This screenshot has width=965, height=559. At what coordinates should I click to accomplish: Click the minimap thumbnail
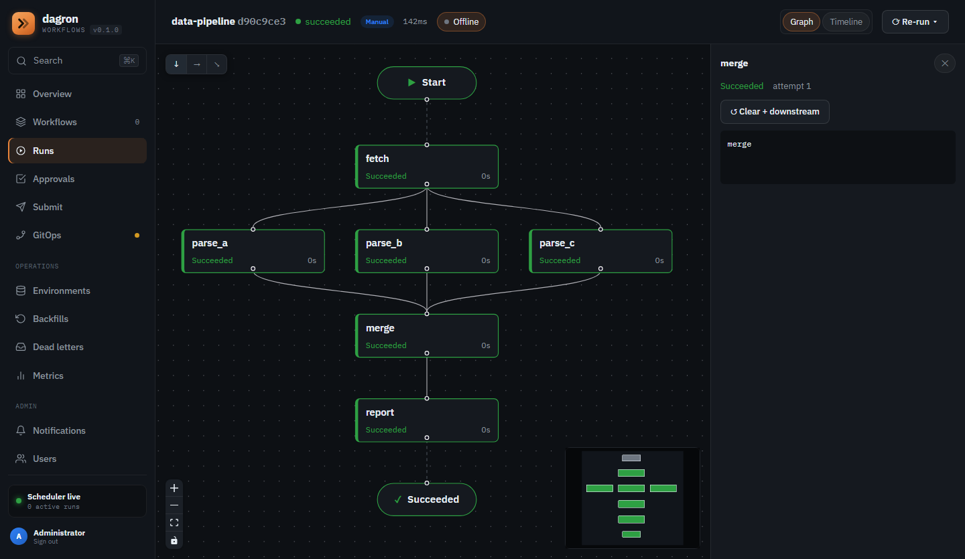tap(633, 498)
